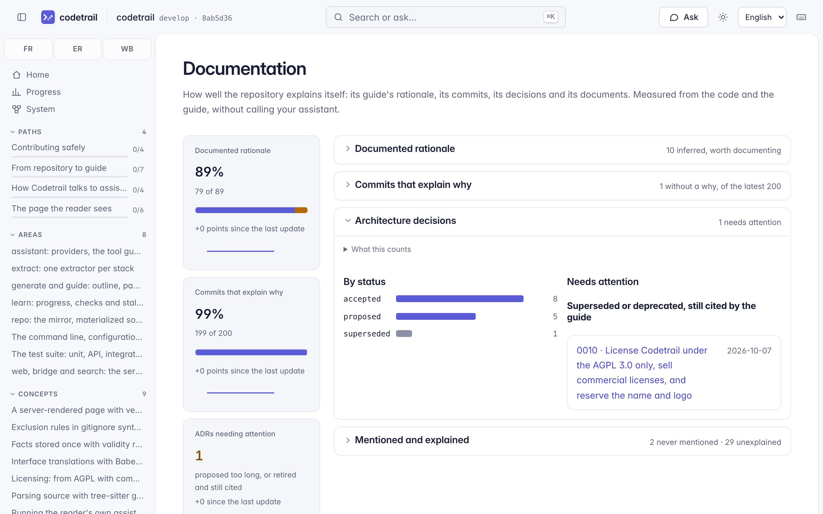Click the Documented rationale 89% progress bar
Image resolution: width=823 pixels, height=514 pixels.
pyautogui.click(x=251, y=210)
